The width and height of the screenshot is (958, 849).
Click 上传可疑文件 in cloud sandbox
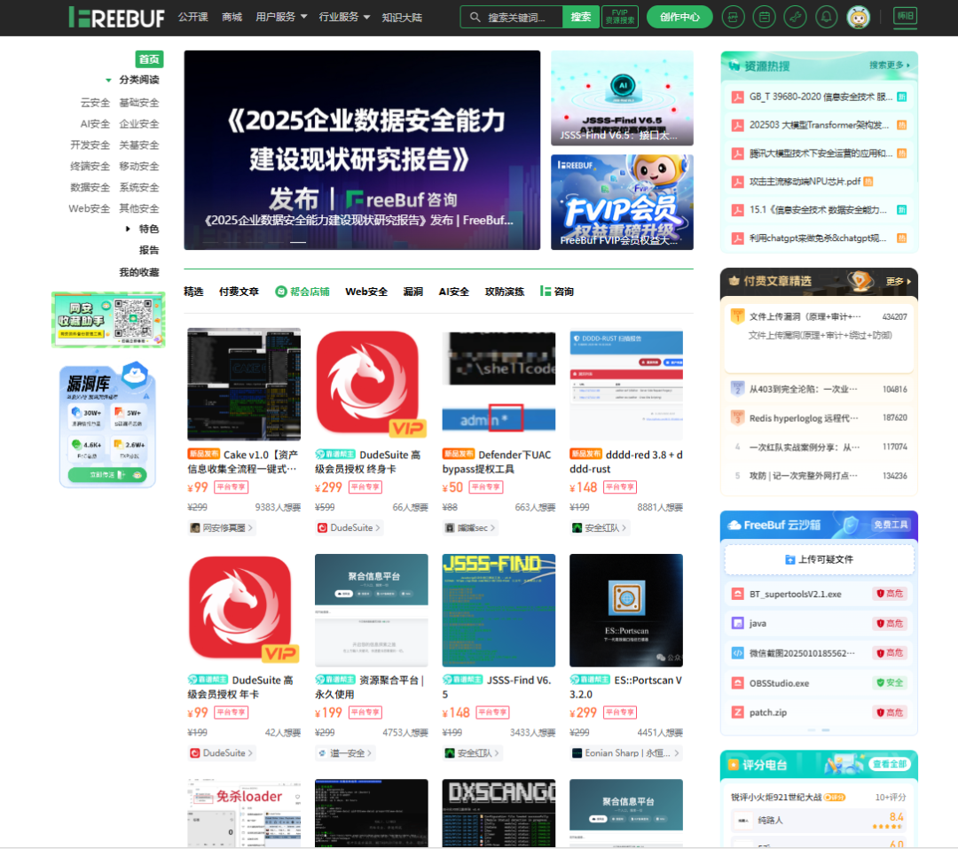tap(820, 559)
